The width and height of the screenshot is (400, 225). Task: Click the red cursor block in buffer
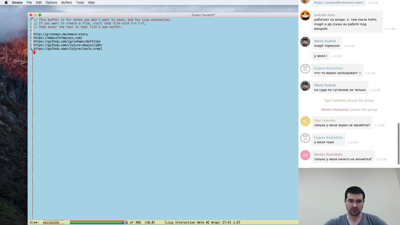(x=34, y=52)
